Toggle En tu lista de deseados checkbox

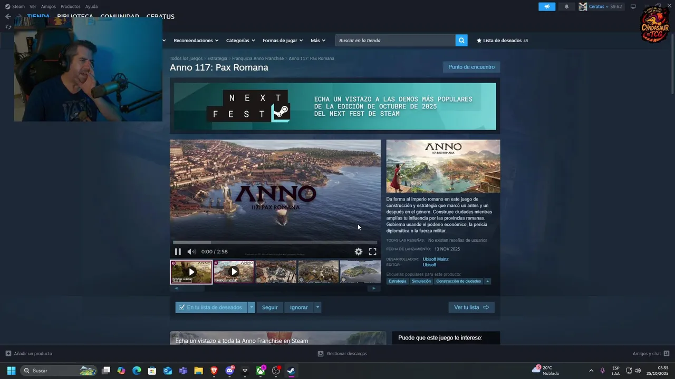(182, 307)
